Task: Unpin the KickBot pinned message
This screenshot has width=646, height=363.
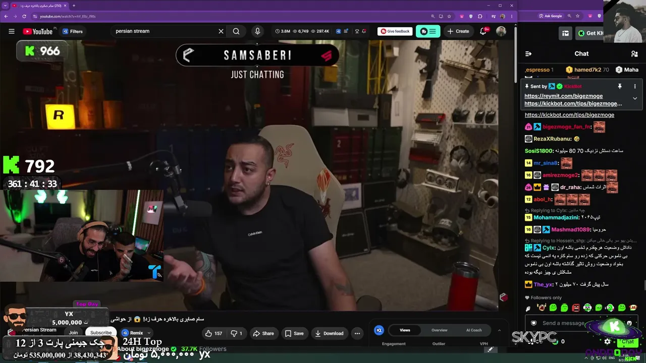Action: coord(620,86)
